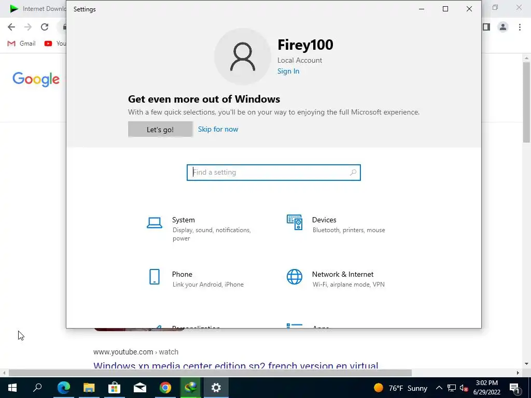The width and height of the screenshot is (531, 398).
Task: Open the Windows Start menu
Action: [x=12, y=388]
